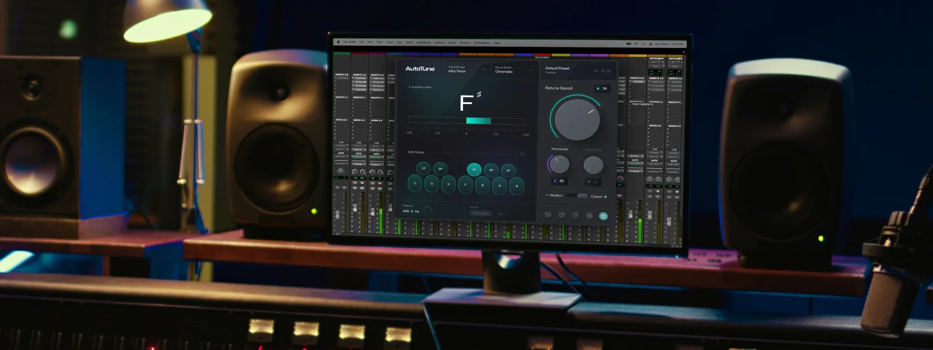
Task: Click the large Retune Speed knob
Action: (x=578, y=119)
